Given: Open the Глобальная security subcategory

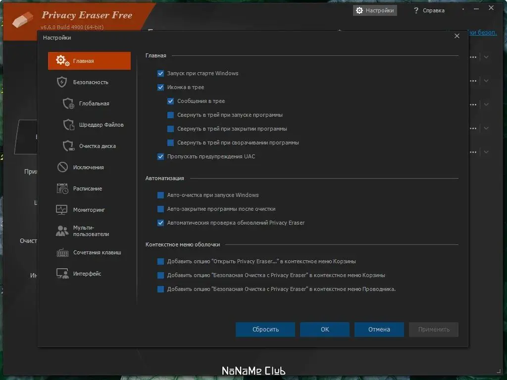Looking at the screenshot, I should [x=89, y=103].
